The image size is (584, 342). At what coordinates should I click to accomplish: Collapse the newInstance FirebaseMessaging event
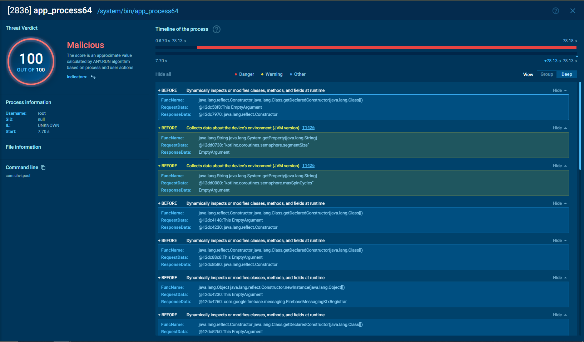tap(560, 278)
